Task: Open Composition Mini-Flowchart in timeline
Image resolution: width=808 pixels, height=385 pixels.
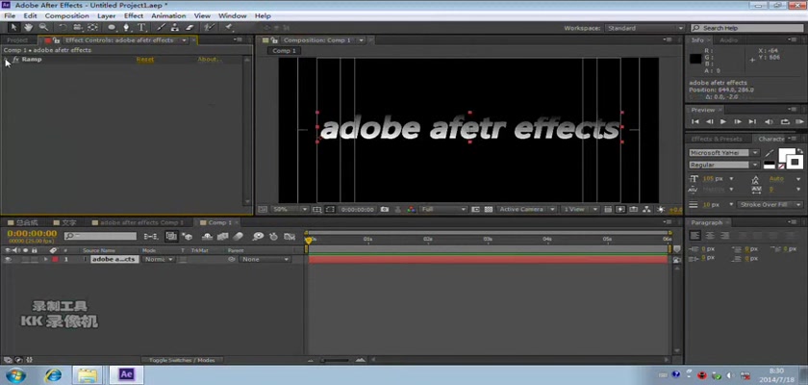Action: [151, 237]
